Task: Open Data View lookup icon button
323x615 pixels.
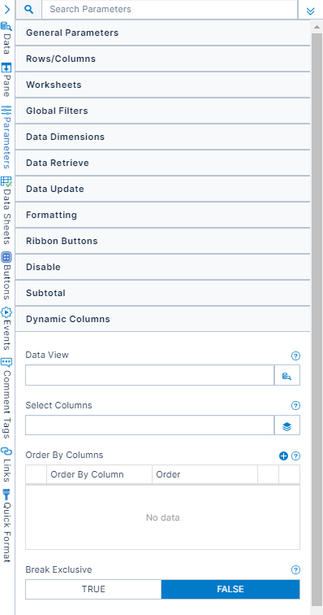Action: (287, 375)
